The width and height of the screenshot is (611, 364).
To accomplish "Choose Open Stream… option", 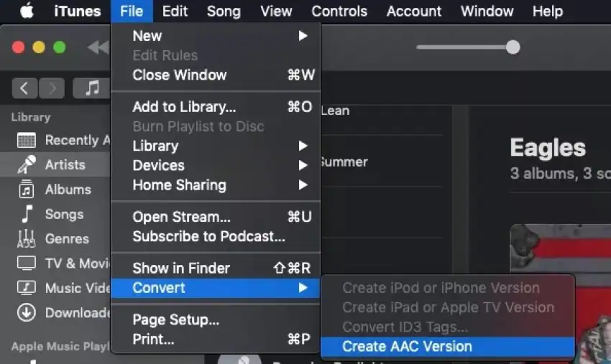I will 216,217.
